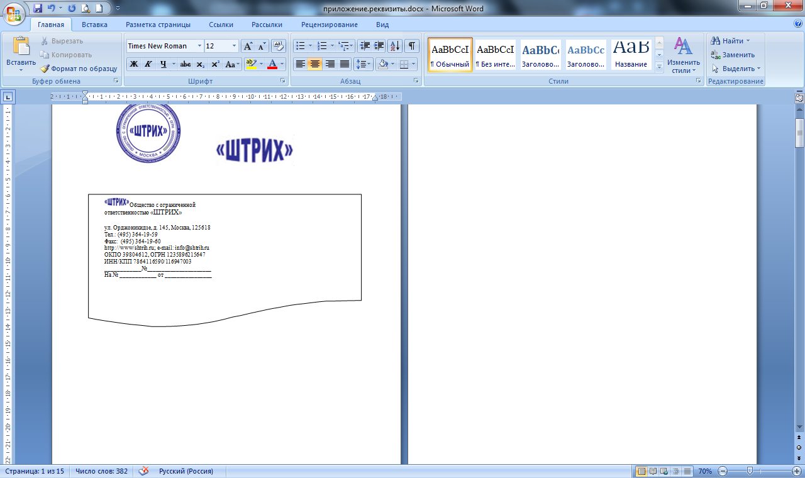Toggle underline Ч formatting

click(164, 64)
